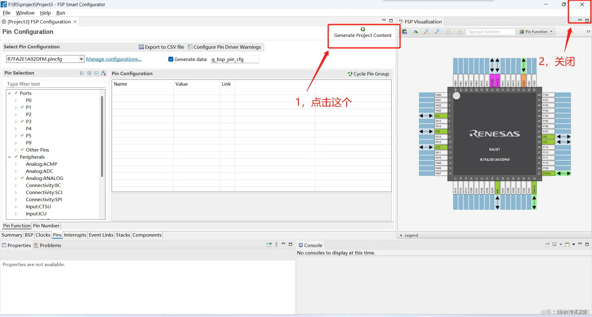
Task: Minimize the Console panel
Action: click(x=580, y=244)
